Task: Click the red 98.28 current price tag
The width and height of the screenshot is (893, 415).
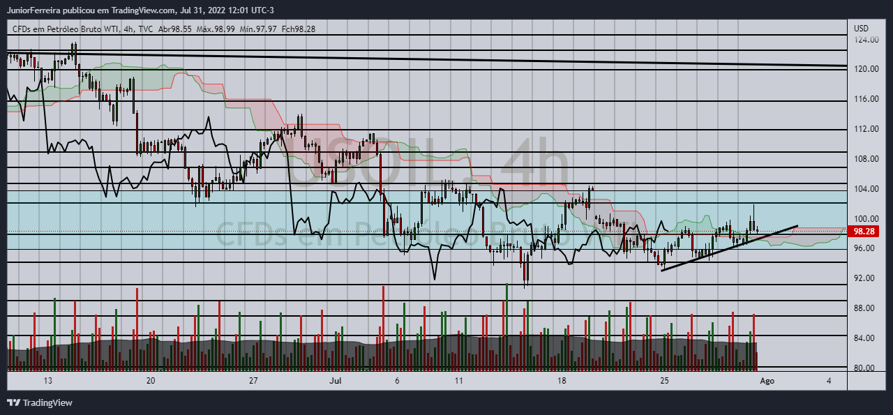Action: (864, 231)
